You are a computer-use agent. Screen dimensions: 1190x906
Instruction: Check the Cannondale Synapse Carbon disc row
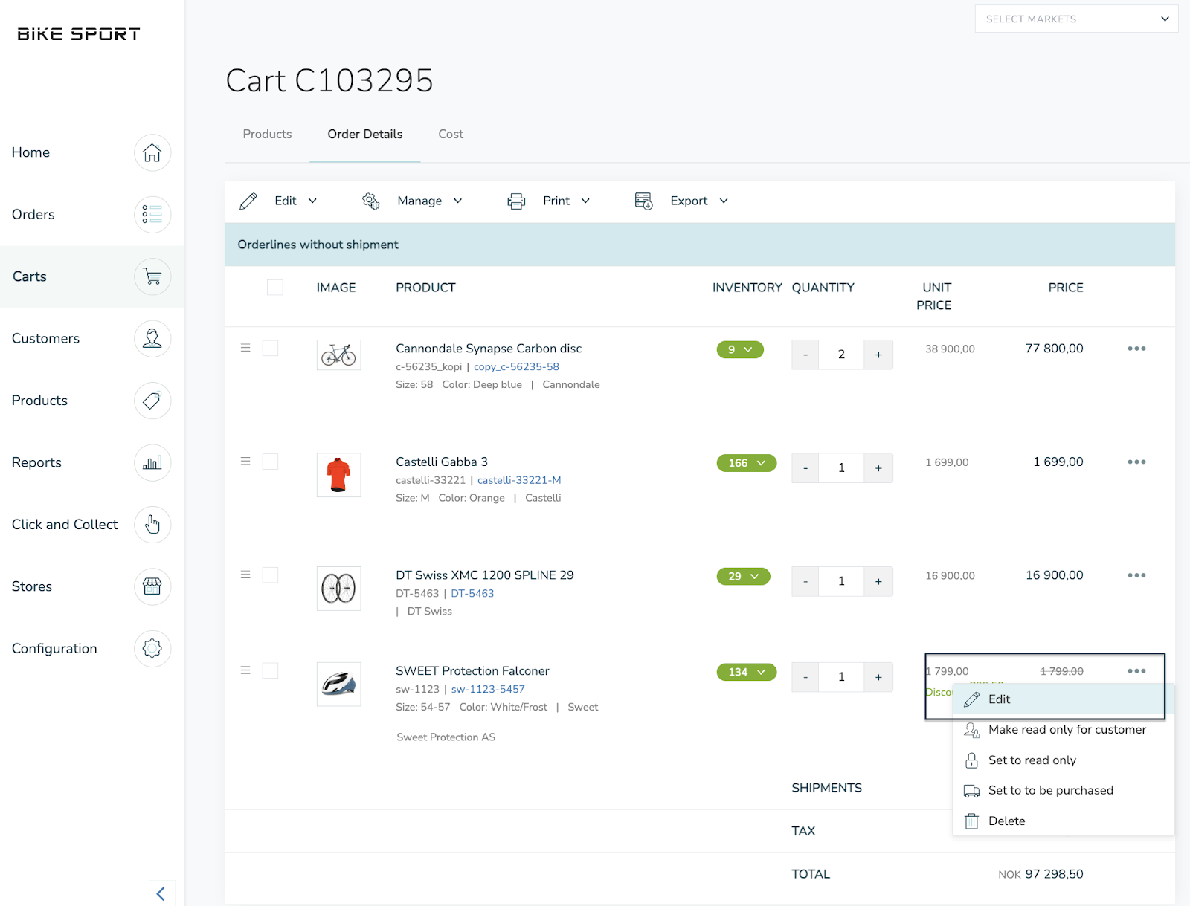(271, 349)
